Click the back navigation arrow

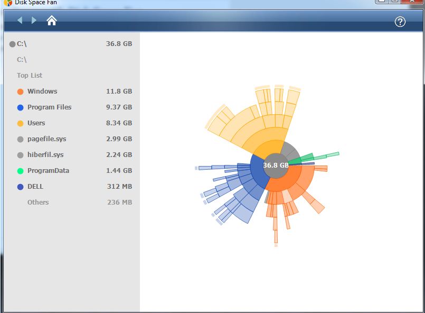coord(20,20)
